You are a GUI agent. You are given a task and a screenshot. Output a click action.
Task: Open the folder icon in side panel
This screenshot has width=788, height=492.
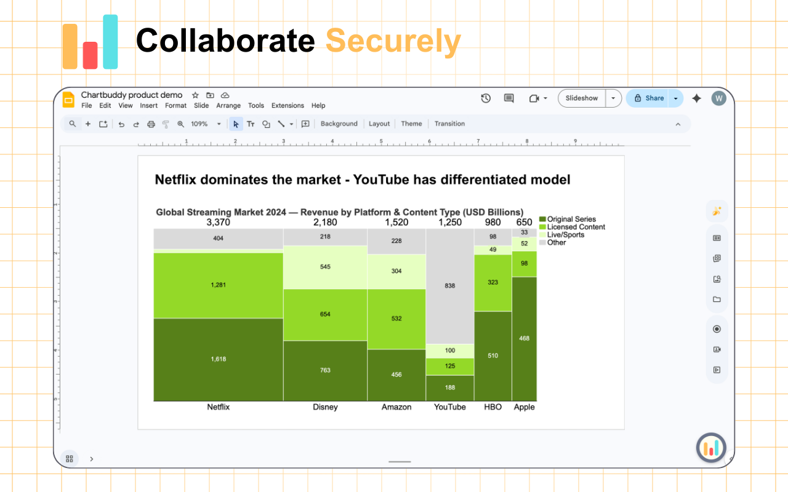[717, 300]
